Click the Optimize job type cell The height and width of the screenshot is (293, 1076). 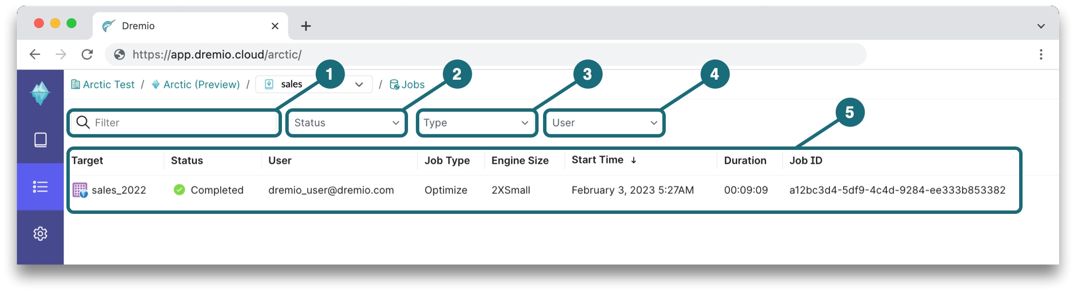tap(446, 190)
